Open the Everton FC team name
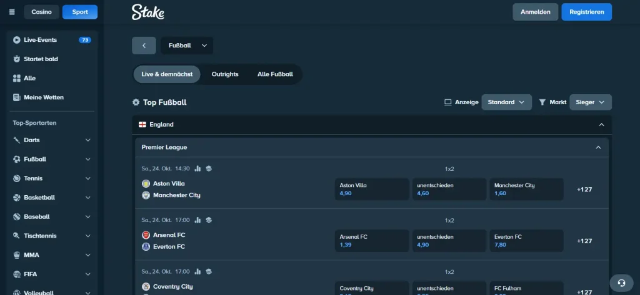640x295 pixels. click(169, 246)
